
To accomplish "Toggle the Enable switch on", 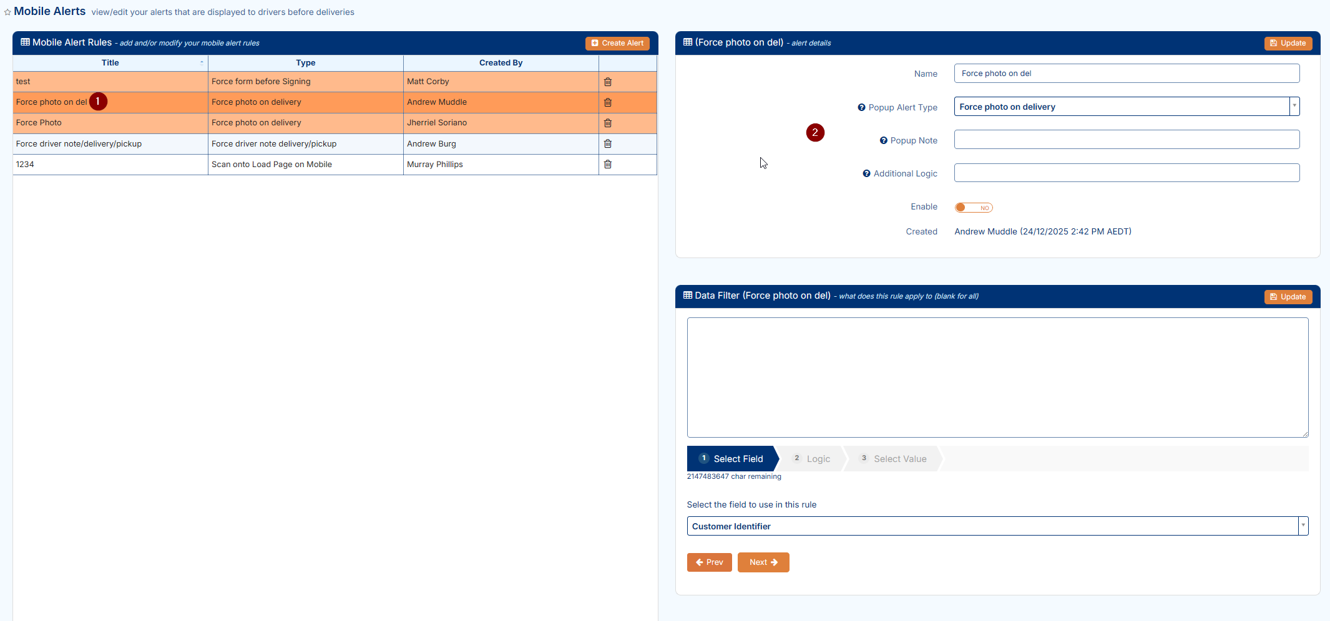I will [973, 208].
